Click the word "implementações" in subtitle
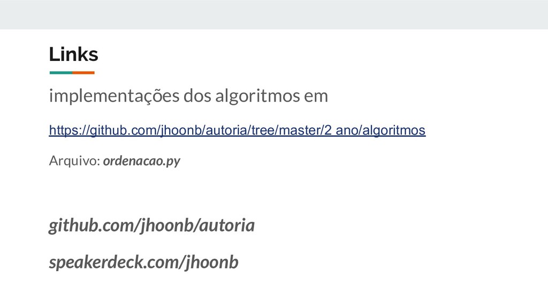Screen dimensions: 548x308 click(x=115, y=96)
